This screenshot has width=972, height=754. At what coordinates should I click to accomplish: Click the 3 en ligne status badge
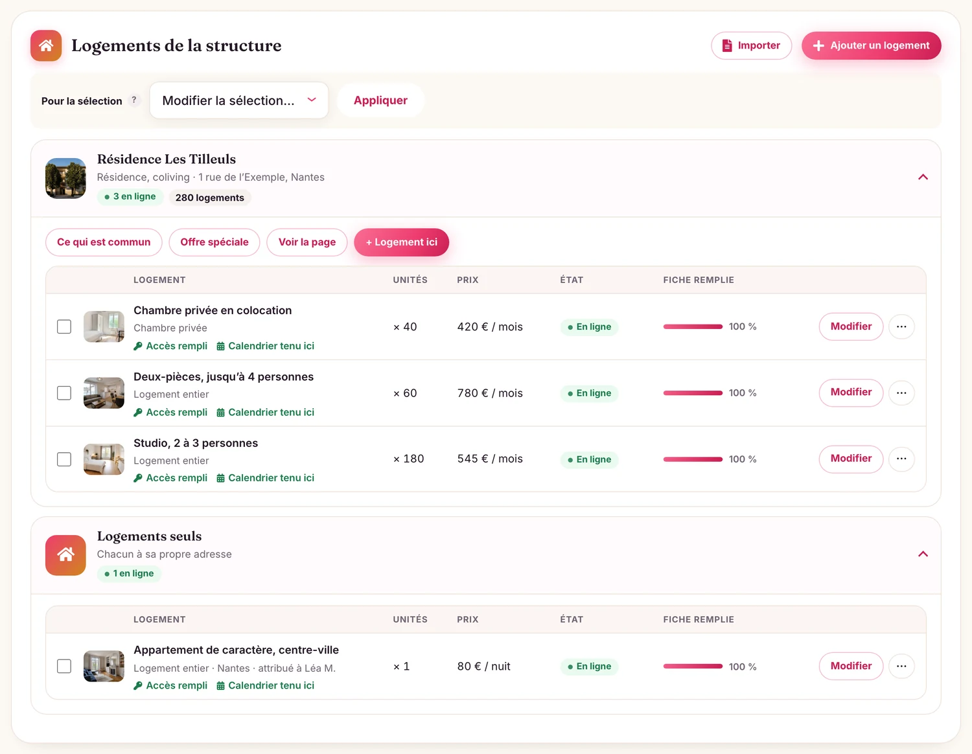coord(130,197)
